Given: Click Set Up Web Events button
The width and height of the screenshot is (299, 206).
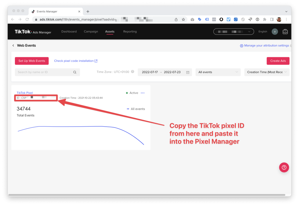Looking at the screenshot, I should (32, 61).
